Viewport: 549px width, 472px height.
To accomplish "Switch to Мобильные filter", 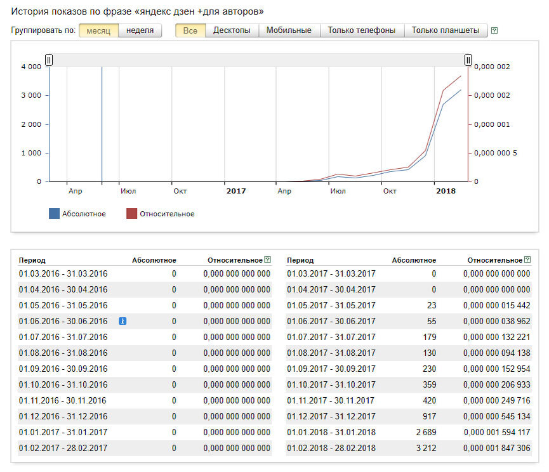I will pos(289,30).
